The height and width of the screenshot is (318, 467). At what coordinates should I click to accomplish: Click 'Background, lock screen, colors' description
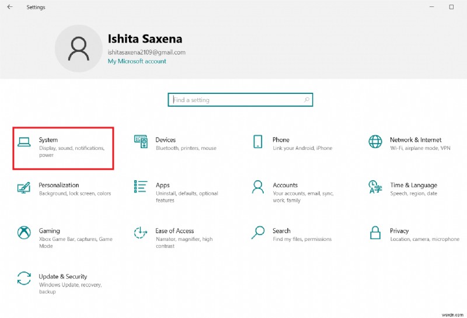tap(75, 193)
